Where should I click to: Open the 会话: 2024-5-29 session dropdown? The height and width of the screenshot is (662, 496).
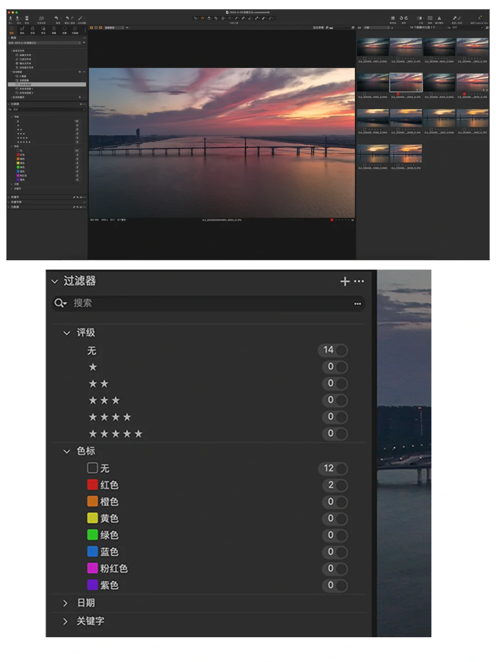point(44,43)
